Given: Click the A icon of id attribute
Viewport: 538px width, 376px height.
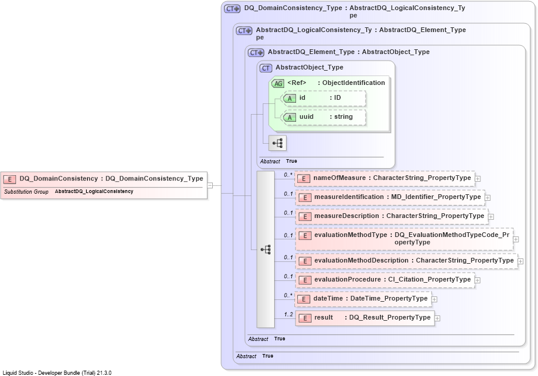Looking at the screenshot, I should [x=290, y=99].
